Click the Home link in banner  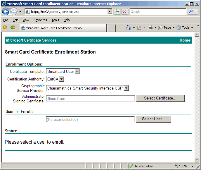185,40
